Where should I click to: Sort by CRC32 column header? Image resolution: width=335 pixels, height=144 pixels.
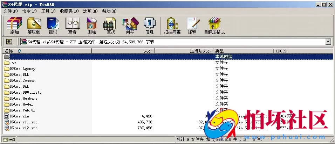[303, 51]
